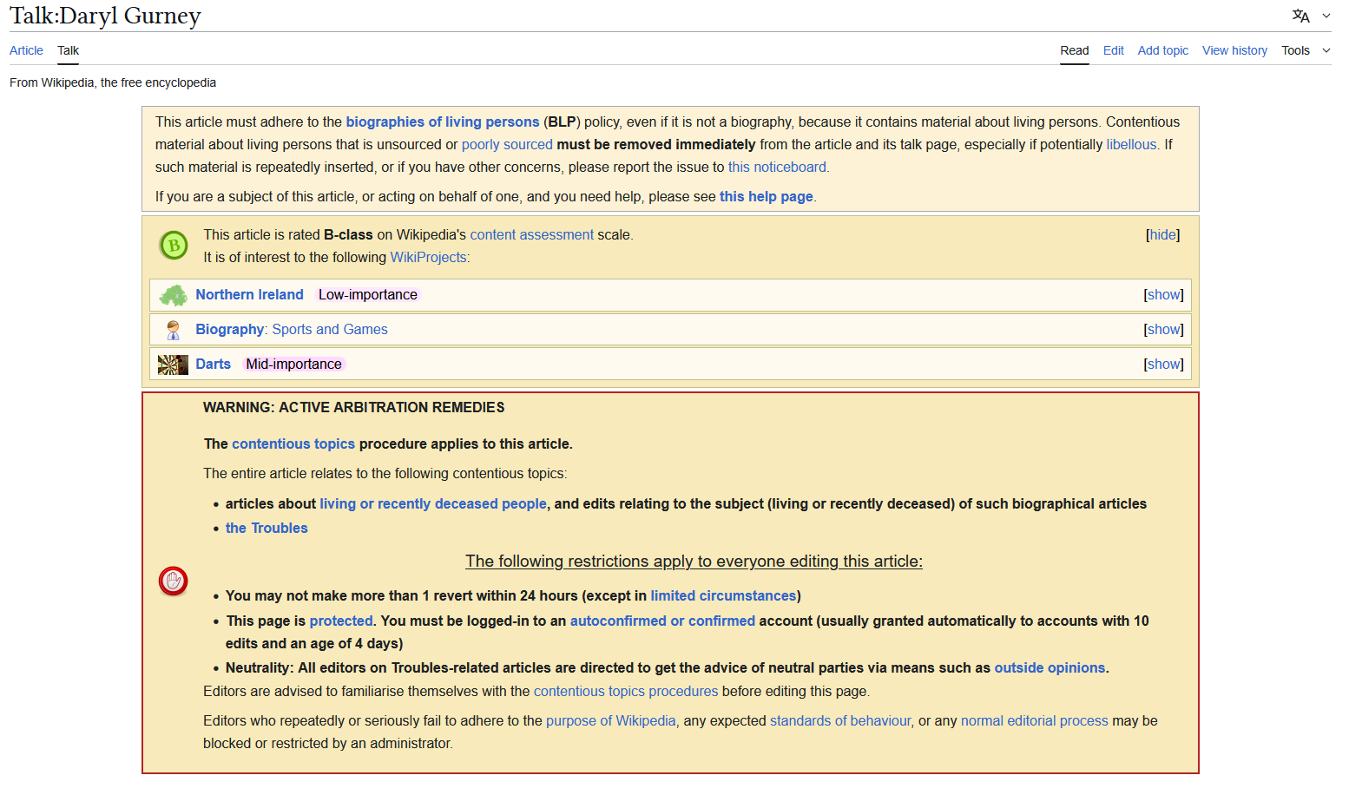This screenshot has height=795, width=1349.
Task: Follow the poorly sourced link
Action: pyautogui.click(x=507, y=145)
